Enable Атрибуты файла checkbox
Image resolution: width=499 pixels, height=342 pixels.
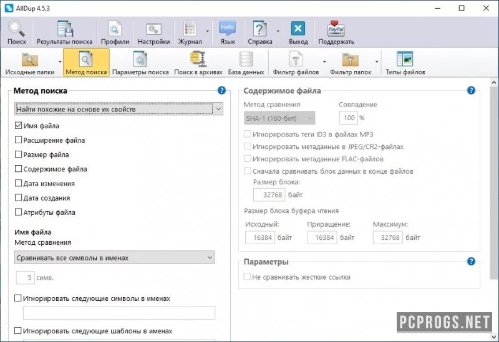[x=19, y=212]
